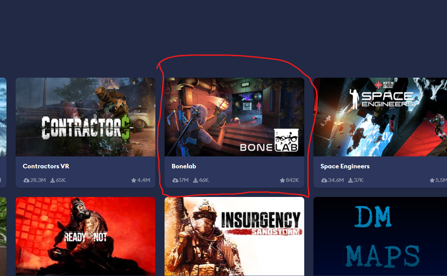Click the download arrow icon beside 65K

[x=52, y=180]
